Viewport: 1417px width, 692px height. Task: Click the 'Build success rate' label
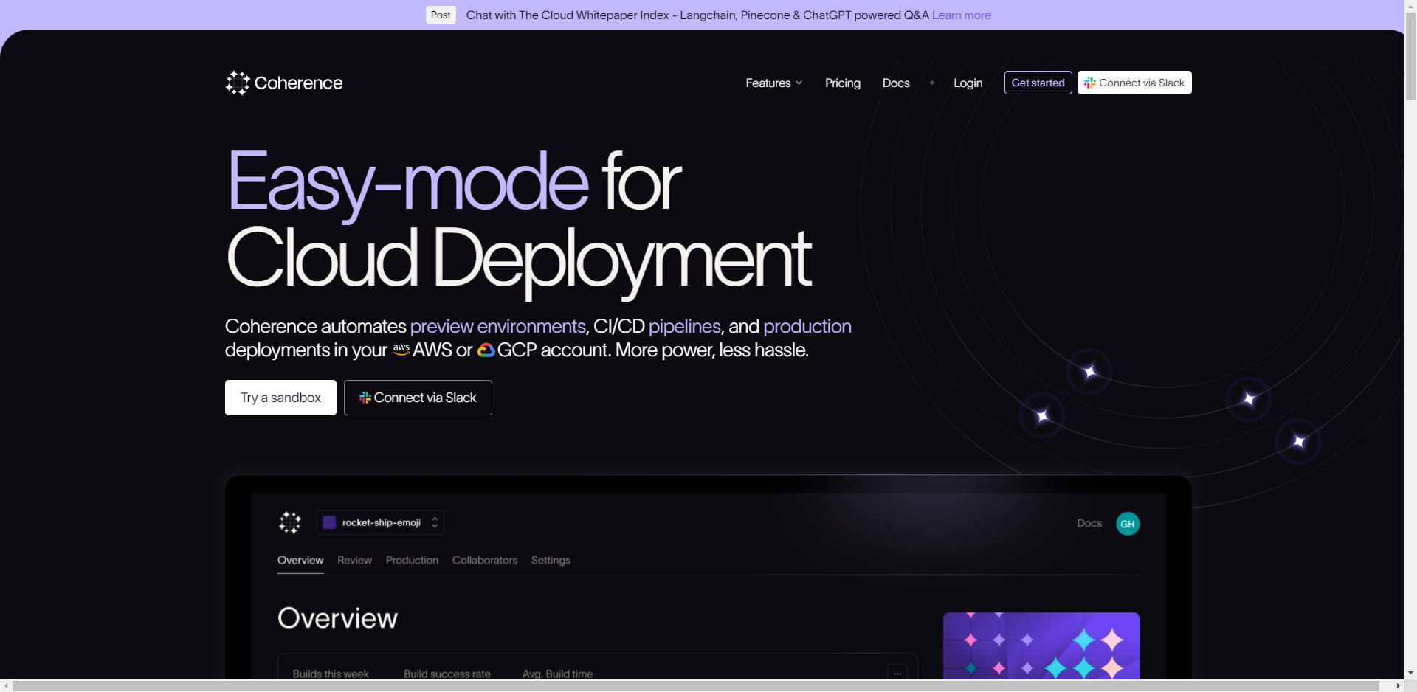[x=447, y=674]
